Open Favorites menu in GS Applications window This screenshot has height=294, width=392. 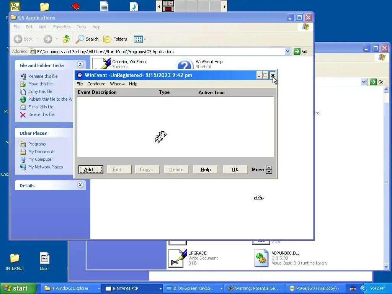tap(62, 27)
